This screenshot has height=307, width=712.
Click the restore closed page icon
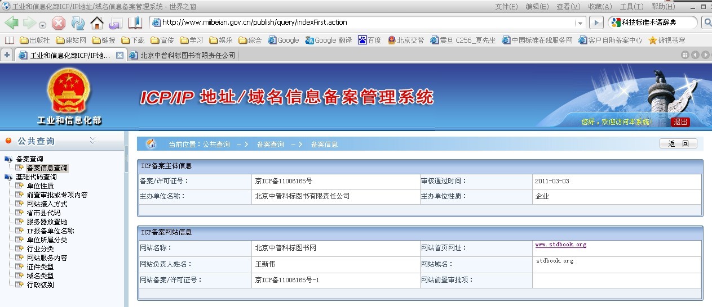coord(116,23)
